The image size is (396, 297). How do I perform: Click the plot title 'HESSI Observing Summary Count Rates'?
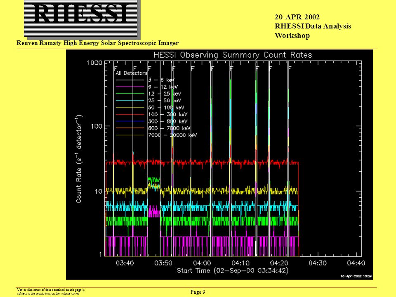click(x=233, y=55)
